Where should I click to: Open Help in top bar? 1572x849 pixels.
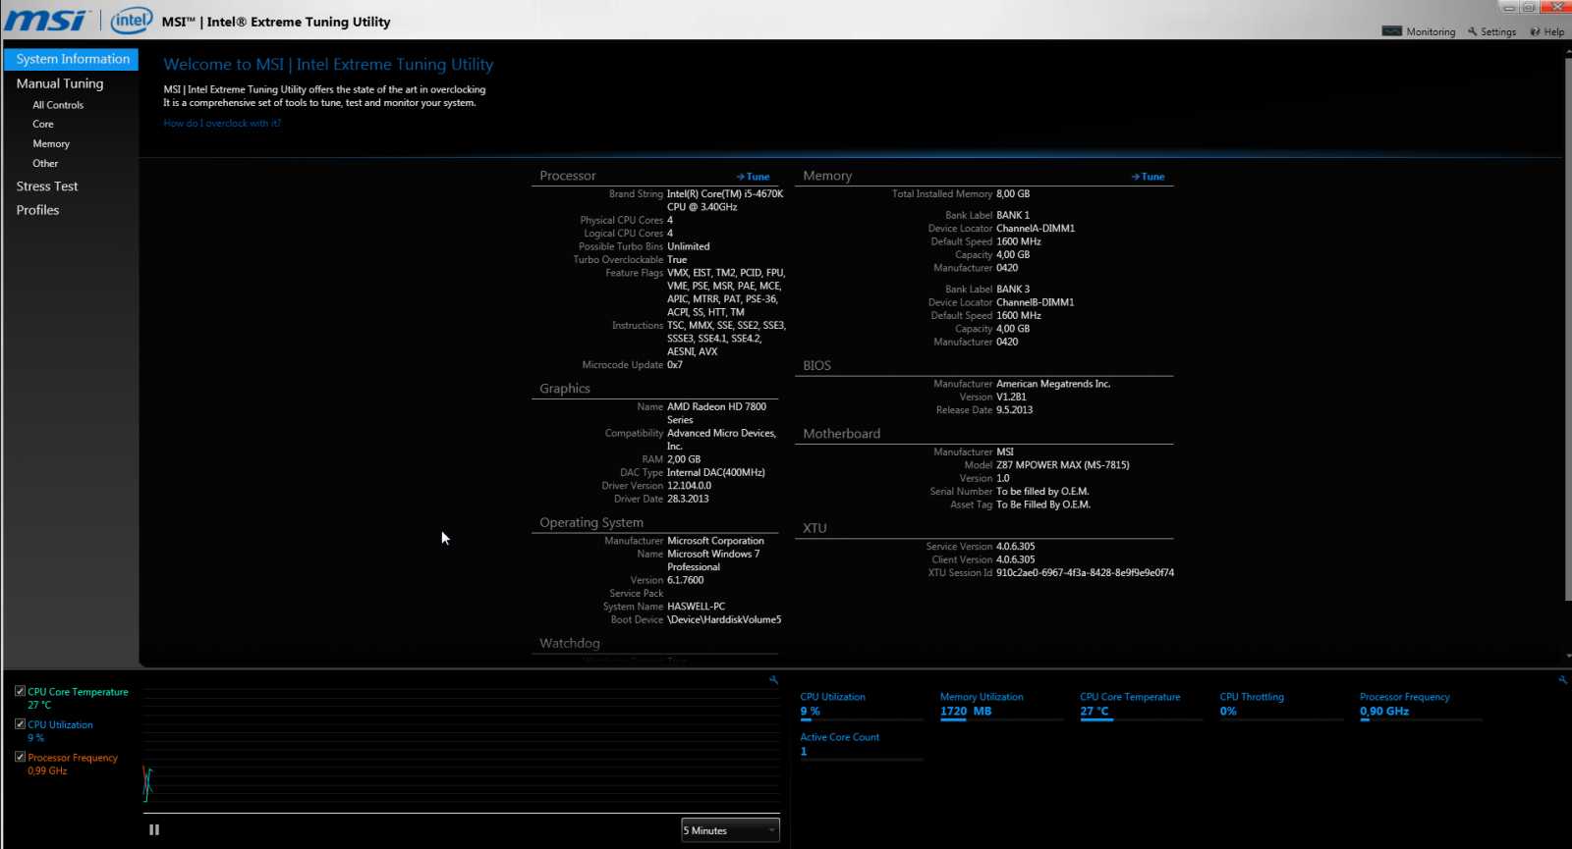click(x=1546, y=31)
